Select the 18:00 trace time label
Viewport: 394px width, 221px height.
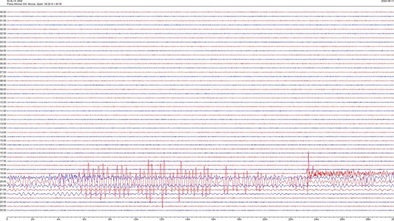[3, 165]
